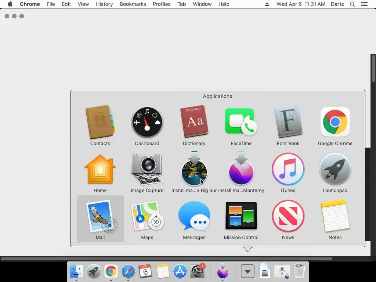376x282 pixels.
Task: Open the File menu
Action: coord(51,4)
